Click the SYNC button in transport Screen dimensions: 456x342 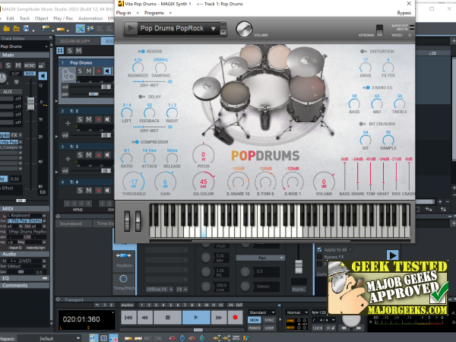[269, 320]
